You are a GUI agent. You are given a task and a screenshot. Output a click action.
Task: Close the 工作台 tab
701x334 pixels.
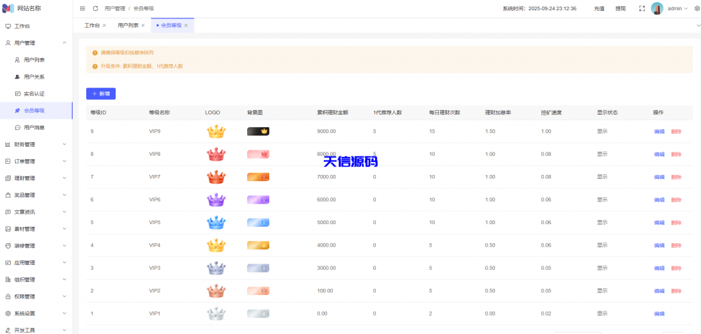tap(104, 25)
